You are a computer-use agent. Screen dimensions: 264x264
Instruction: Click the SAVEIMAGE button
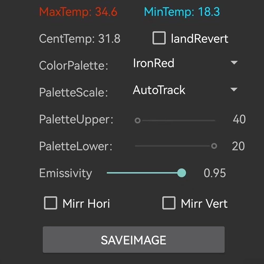(133, 239)
